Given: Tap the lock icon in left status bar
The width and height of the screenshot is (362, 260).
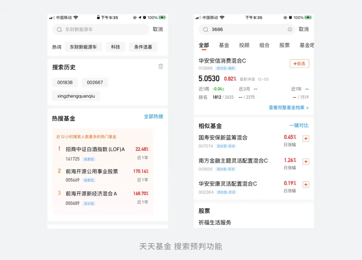Looking at the screenshot, I should coord(98,17).
